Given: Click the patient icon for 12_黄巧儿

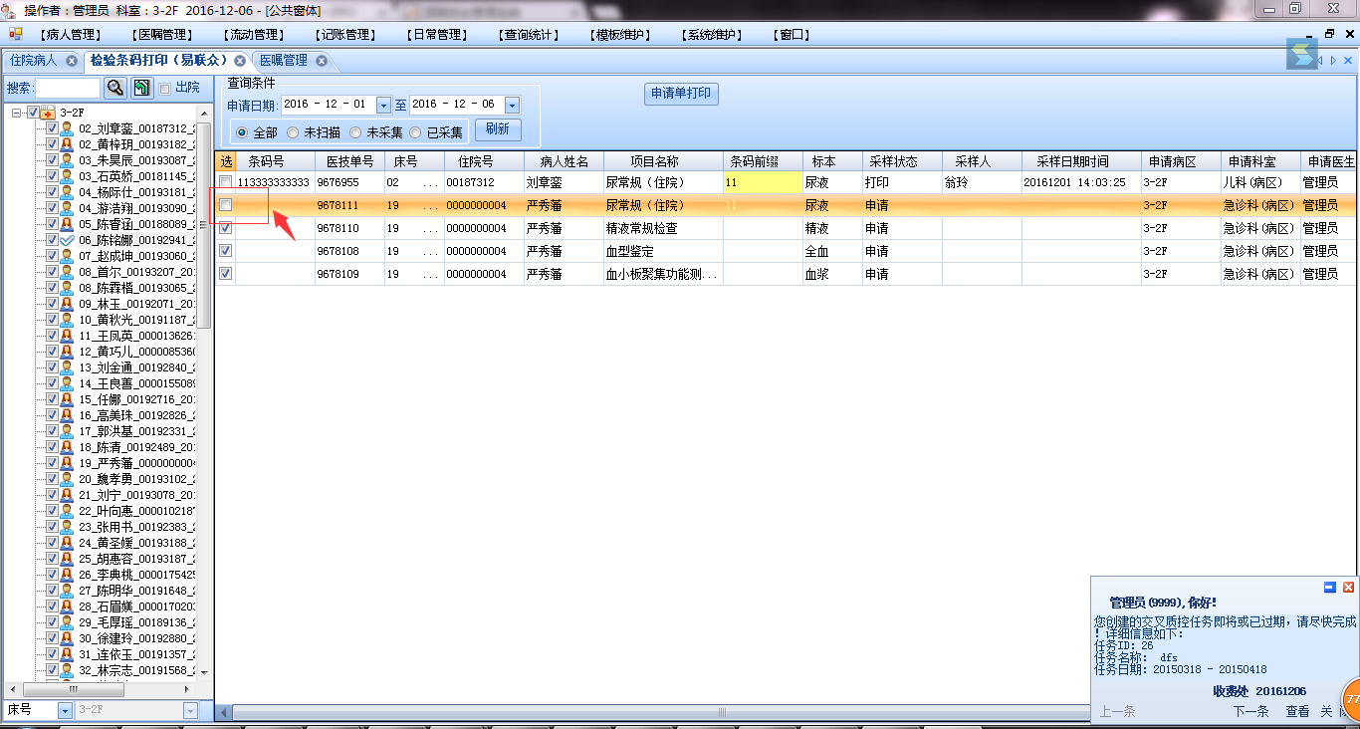Looking at the screenshot, I should tap(67, 352).
